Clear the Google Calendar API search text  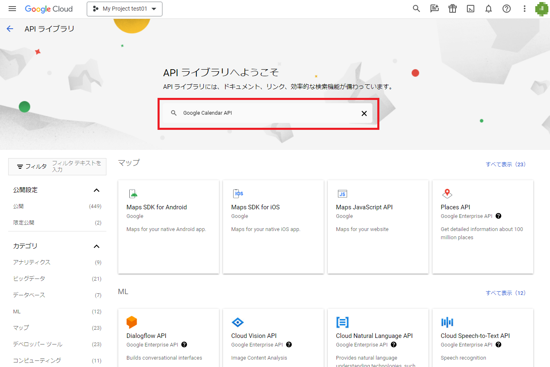coord(364,113)
